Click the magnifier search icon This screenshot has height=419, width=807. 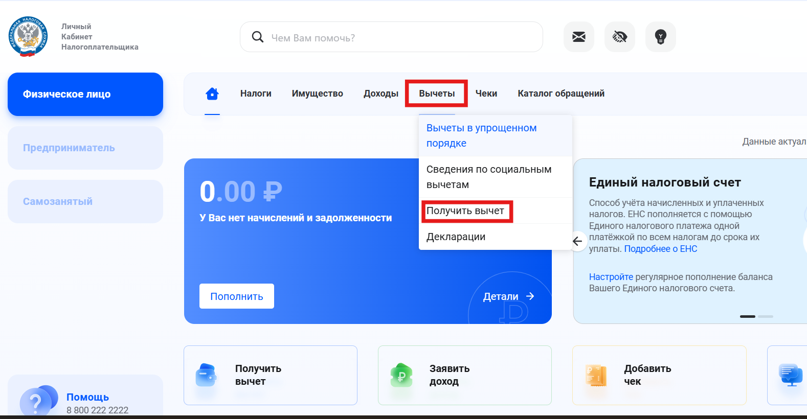coord(258,37)
